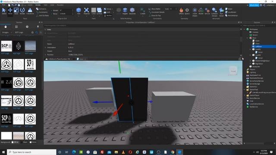Toggle the Collisions option
The image size is (276, 155).
(41, 9)
